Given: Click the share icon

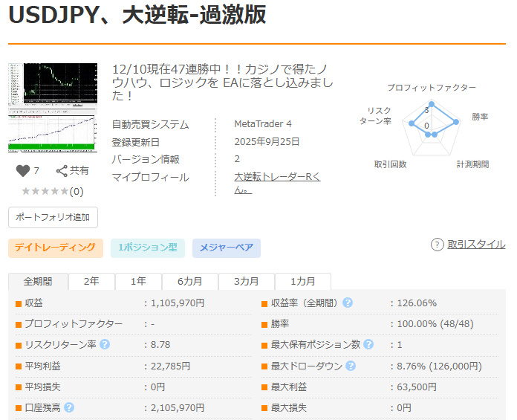Looking at the screenshot, I should click(62, 170).
